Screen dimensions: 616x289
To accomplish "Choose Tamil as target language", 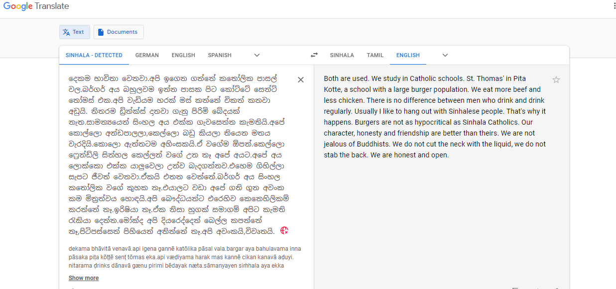I will (375, 55).
